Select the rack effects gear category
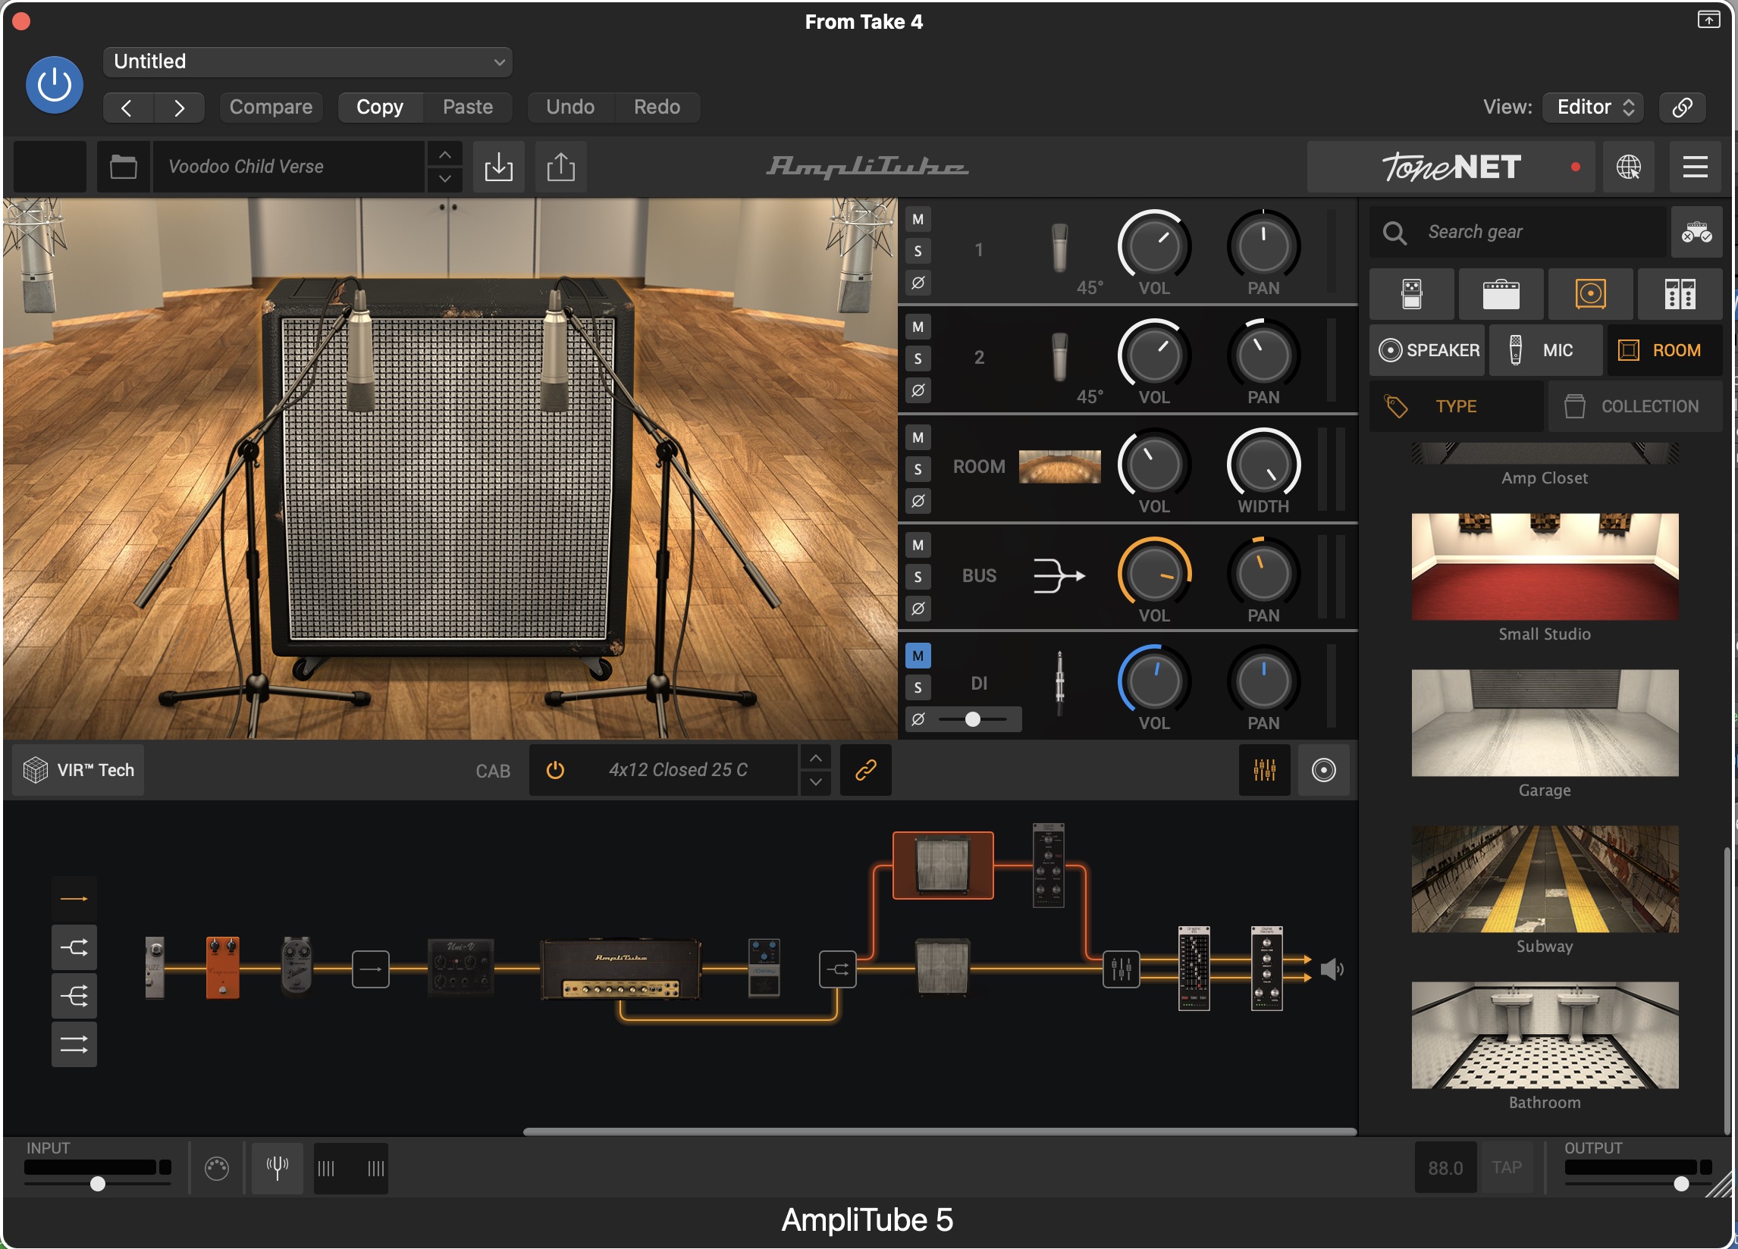Image resolution: width=1738 pixels, height=1249 pixels. click(1680, 294)
